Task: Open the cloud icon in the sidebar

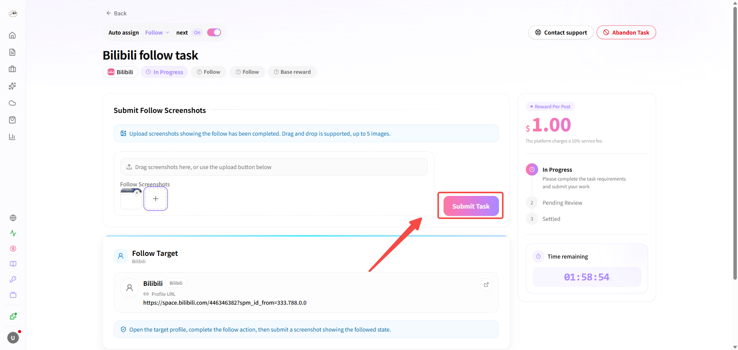Action: (x=12, y=103)
